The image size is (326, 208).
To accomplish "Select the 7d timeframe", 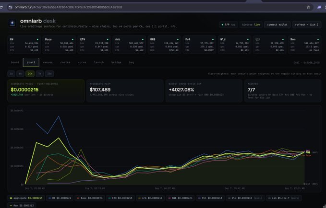I will tap(40, 74).
